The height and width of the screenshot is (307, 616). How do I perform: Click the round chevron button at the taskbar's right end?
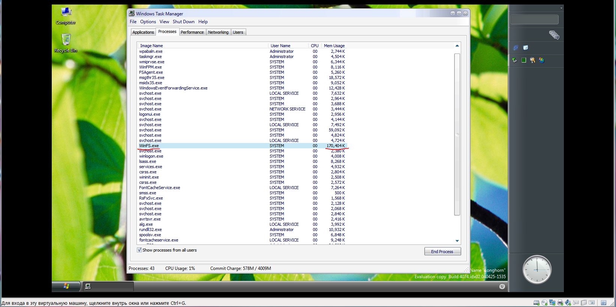[502, 286]
